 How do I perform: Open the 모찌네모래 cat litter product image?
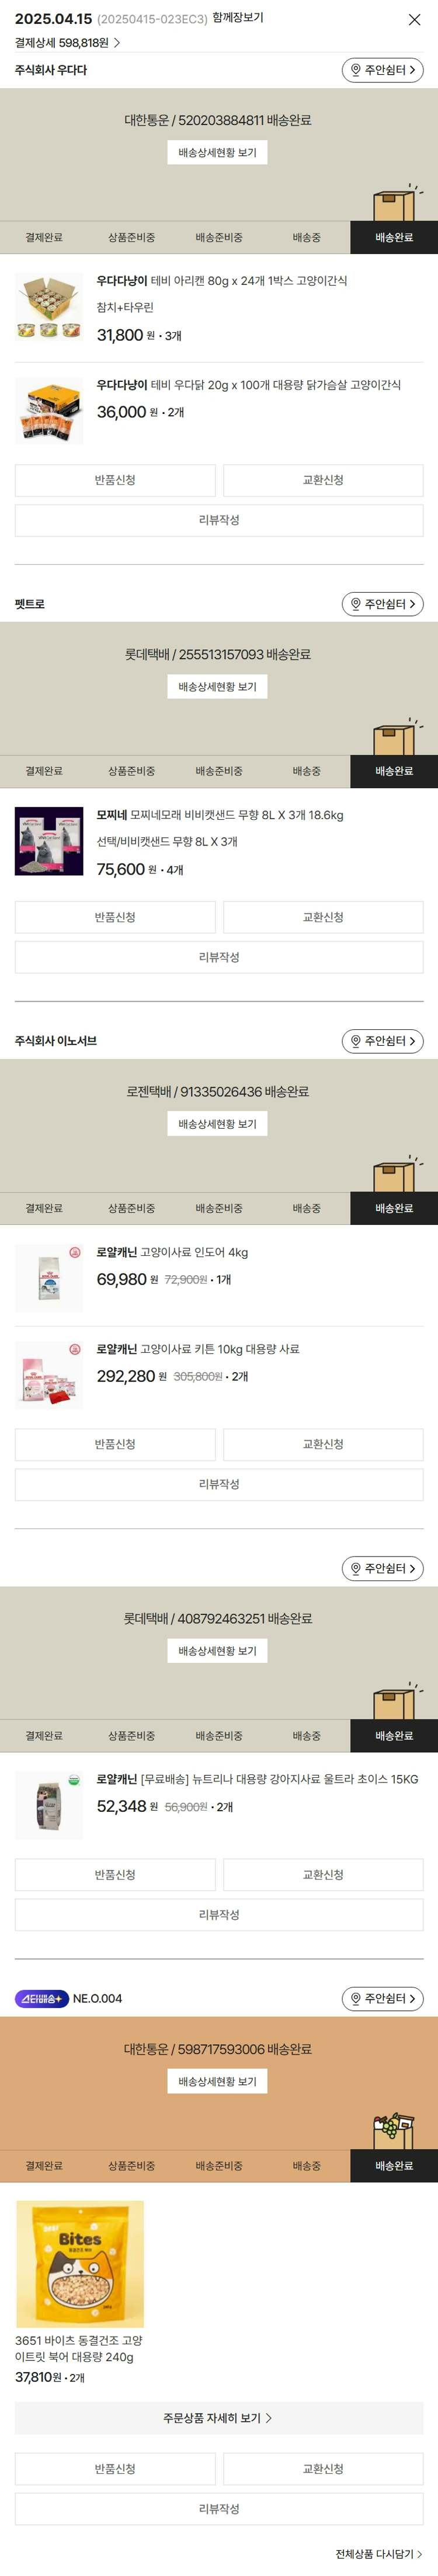pos(49,842)
